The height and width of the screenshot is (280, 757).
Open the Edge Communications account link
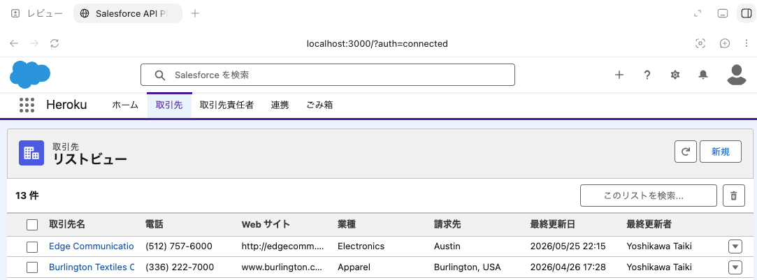92,246
